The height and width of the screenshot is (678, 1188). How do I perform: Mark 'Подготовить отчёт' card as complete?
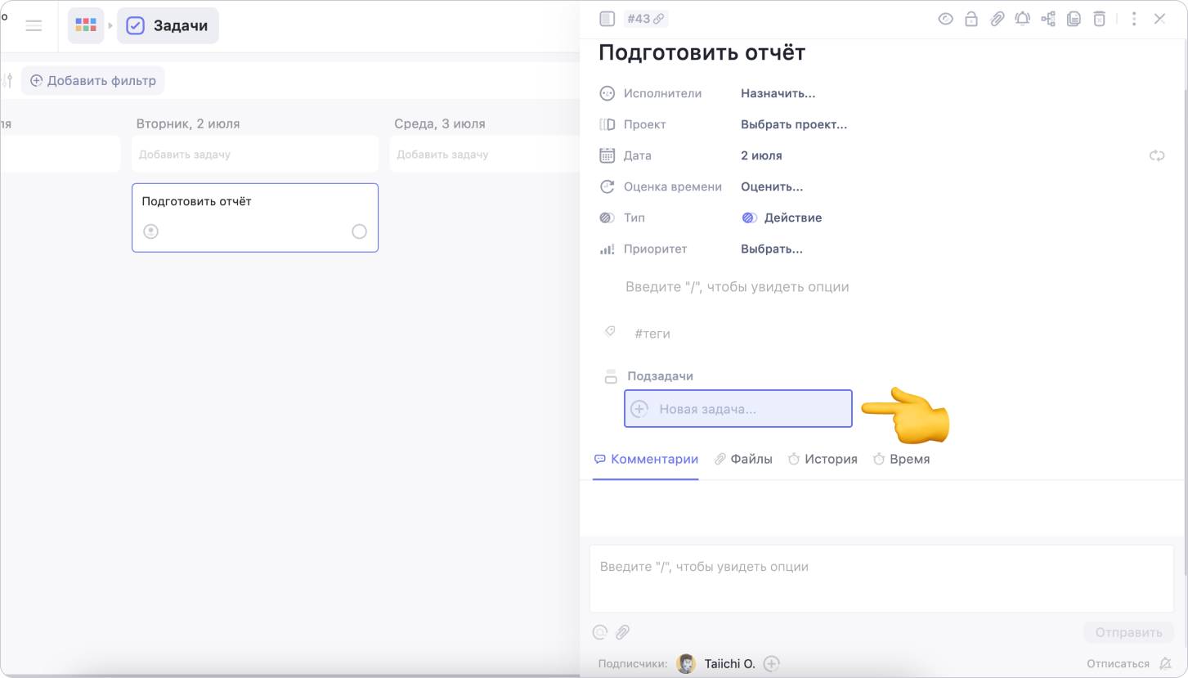pos(359,231)
